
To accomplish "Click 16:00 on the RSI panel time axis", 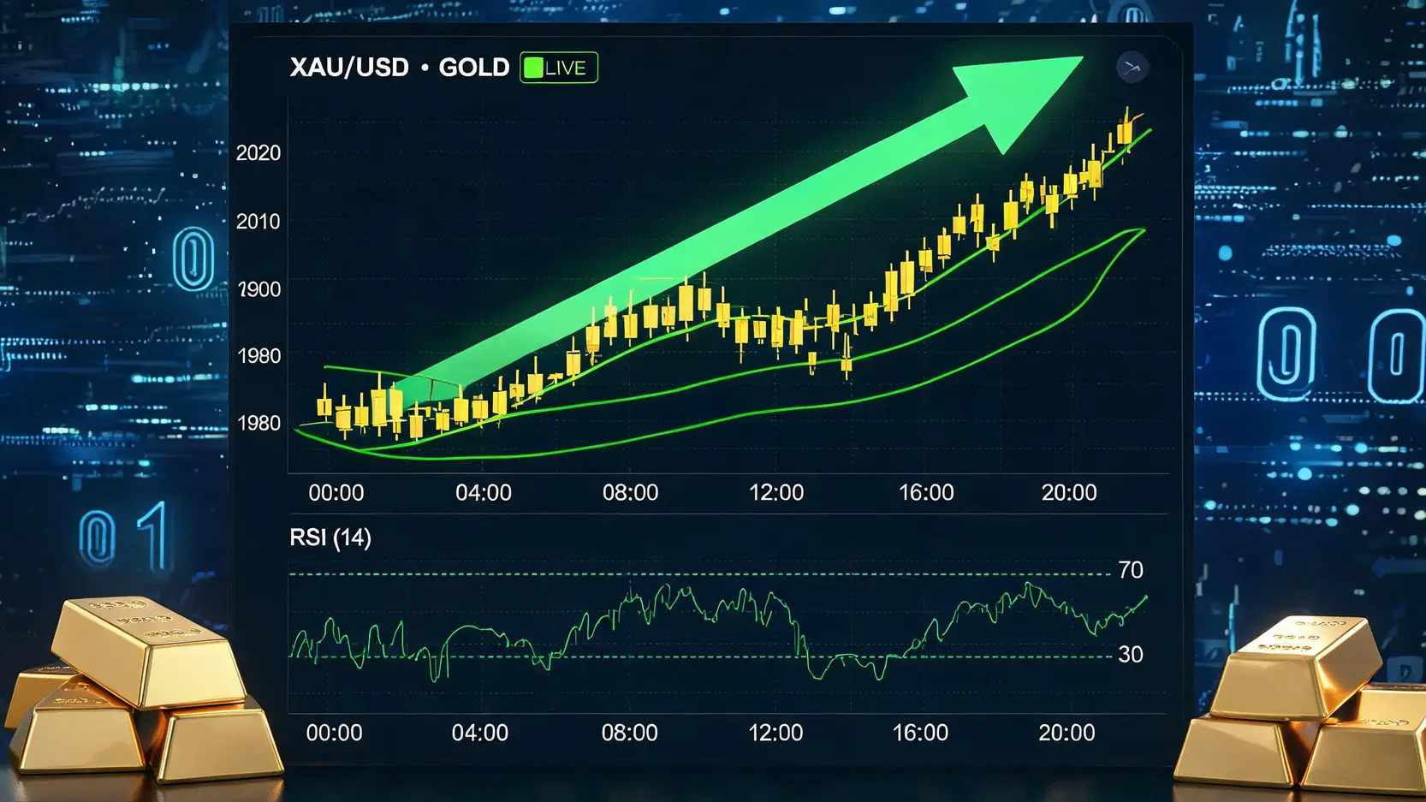I will tap(921, 734).
